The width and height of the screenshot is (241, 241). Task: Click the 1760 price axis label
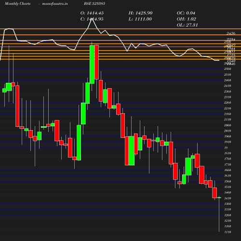coord(228,159)
